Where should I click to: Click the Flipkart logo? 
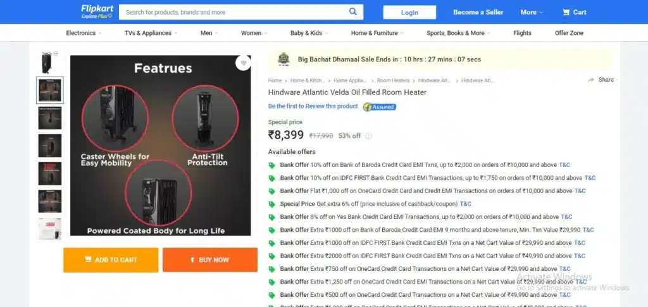tap(96, 11)
